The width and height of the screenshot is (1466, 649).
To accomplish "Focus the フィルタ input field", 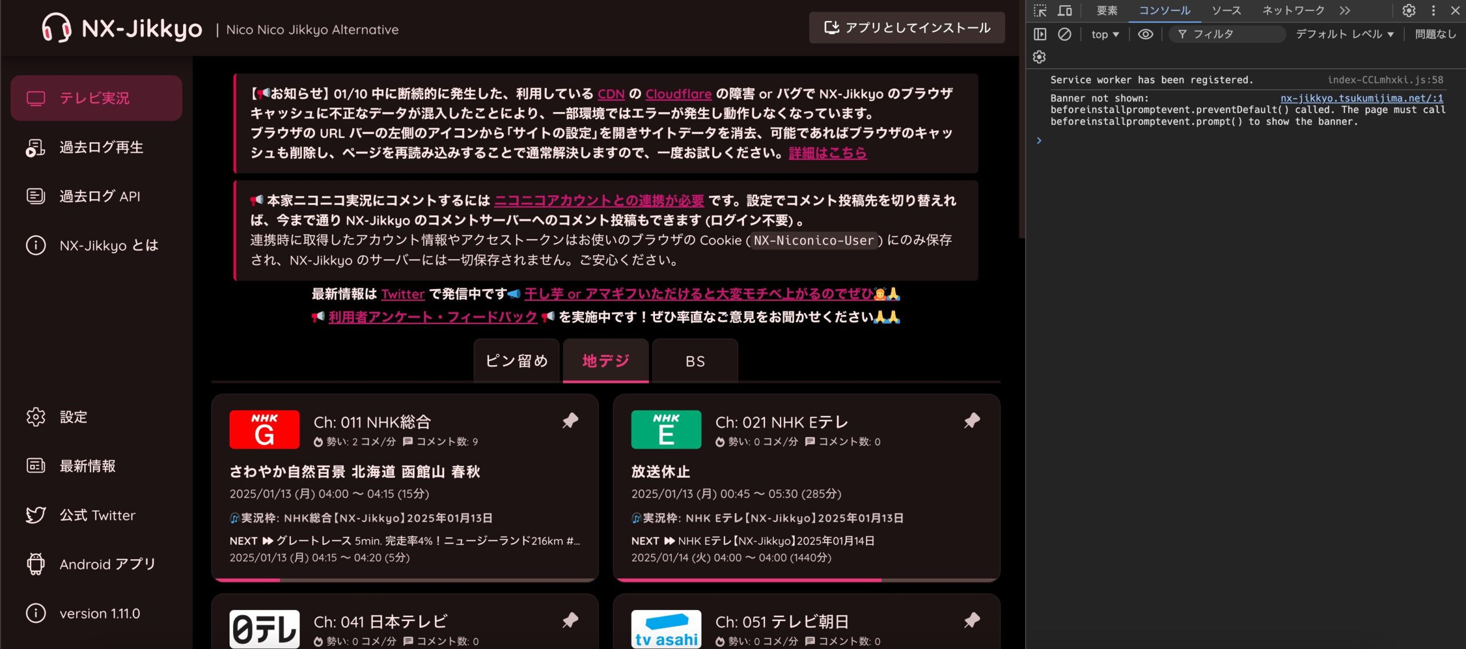I will pyautogui.click(x=1227, y=34).
